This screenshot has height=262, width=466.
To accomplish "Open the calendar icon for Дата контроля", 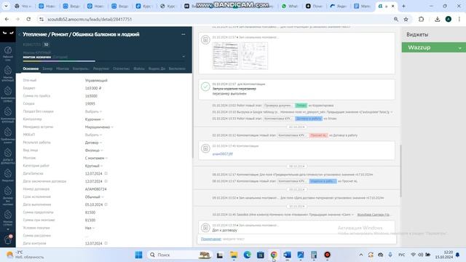I will (106, 243).
